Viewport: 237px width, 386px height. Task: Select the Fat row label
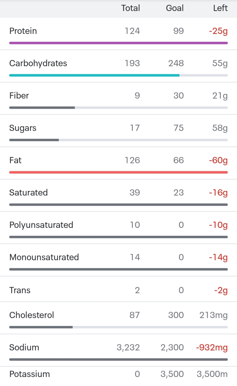[x=15, y=160]
